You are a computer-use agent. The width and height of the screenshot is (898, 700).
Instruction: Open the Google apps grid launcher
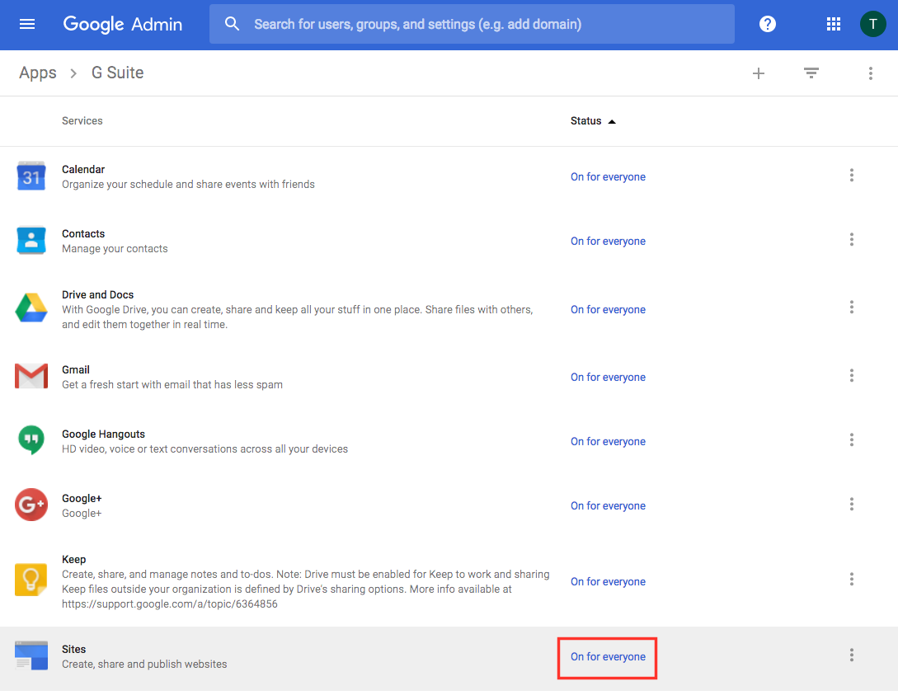834,24
